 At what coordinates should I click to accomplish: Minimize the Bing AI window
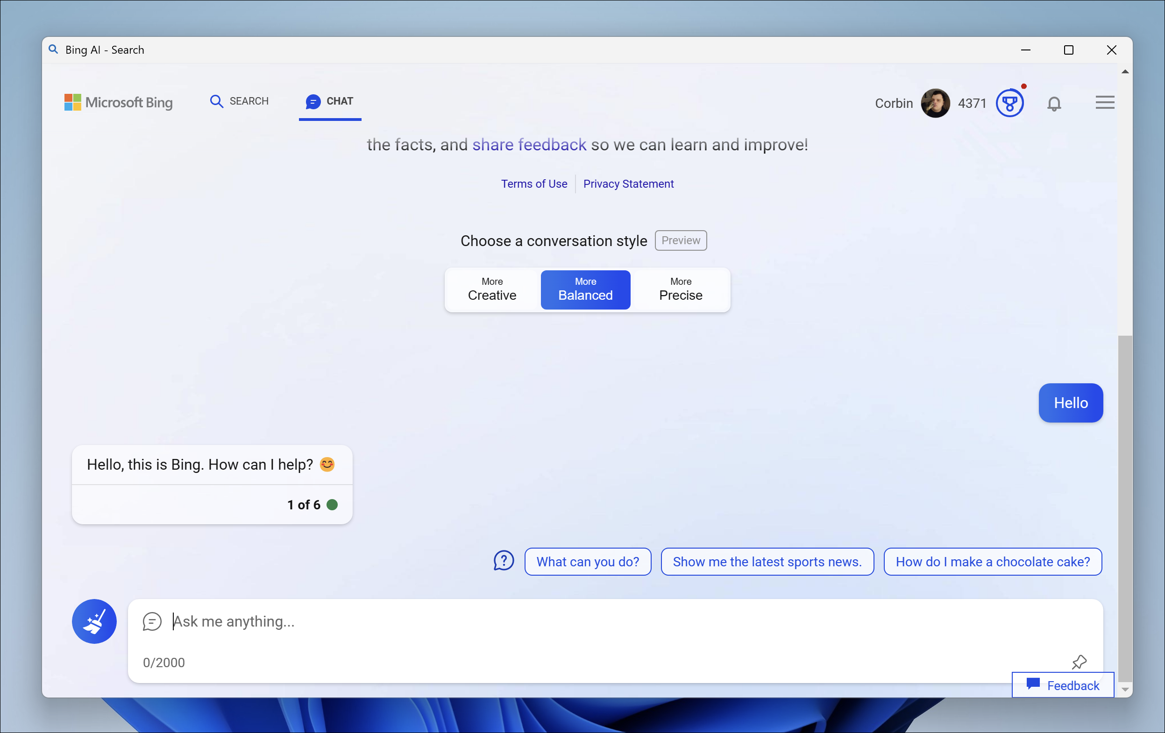(1025, 50)
